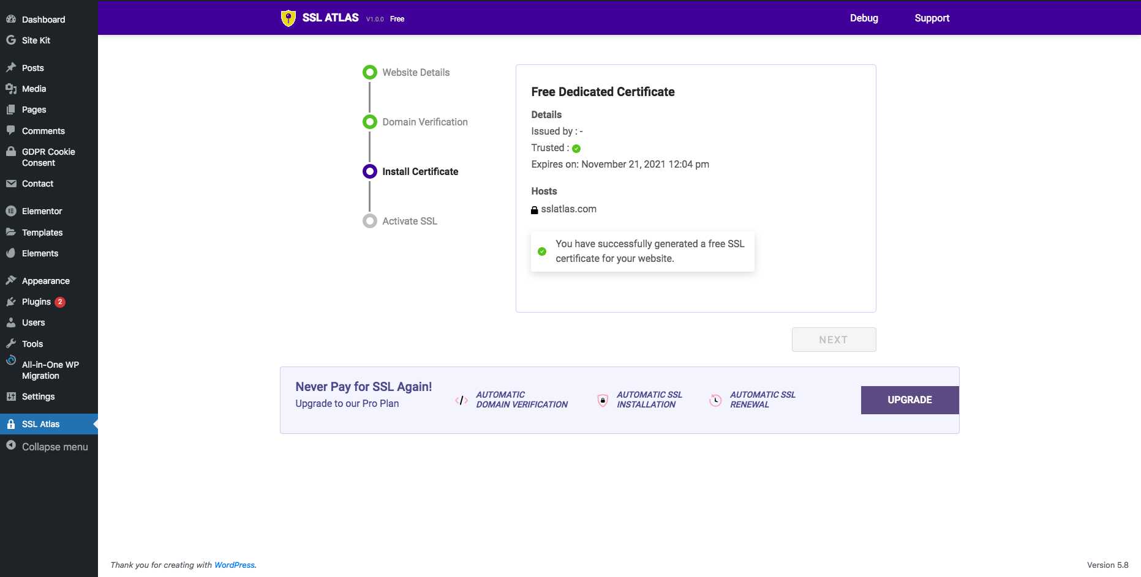Click the padlock icon beside sslatlas.com
This screenshot has width=1141, height=577.
coord(535,210)
